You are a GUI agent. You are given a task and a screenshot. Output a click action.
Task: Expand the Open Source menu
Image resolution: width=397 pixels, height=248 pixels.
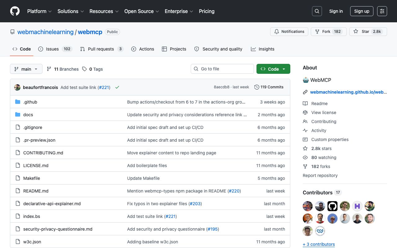point(141,11)
